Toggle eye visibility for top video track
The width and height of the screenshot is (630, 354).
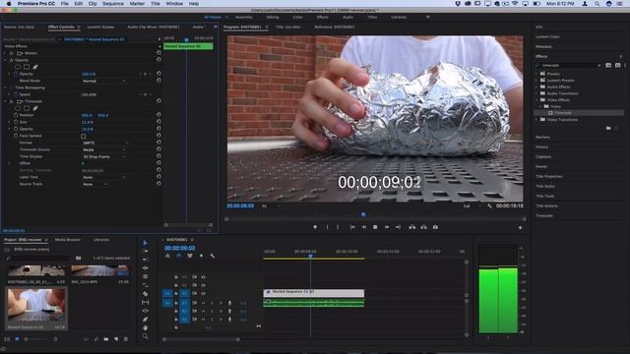tap(204, 277)
